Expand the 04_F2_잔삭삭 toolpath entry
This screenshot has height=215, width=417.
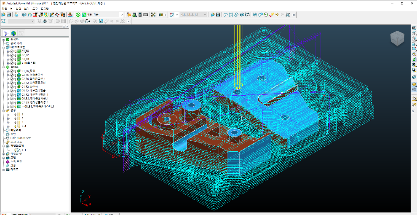click(8, 87)
